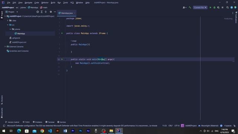
Task: Expand External Libraries node
Action: 5,47
